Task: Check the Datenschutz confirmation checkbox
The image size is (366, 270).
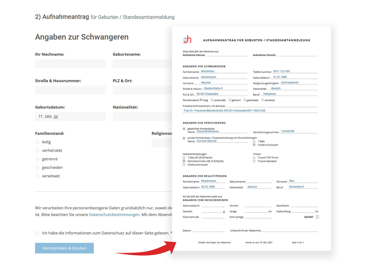Action: click(37, 233)
